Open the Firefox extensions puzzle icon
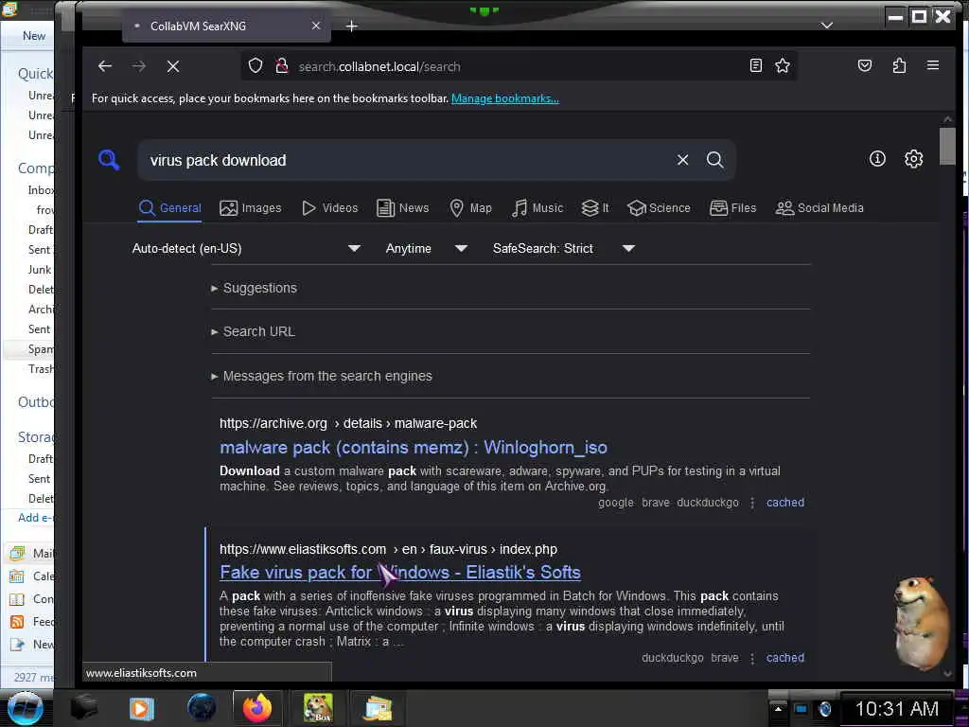The width and height of the screenshot is (969, 727). [899, 65]
